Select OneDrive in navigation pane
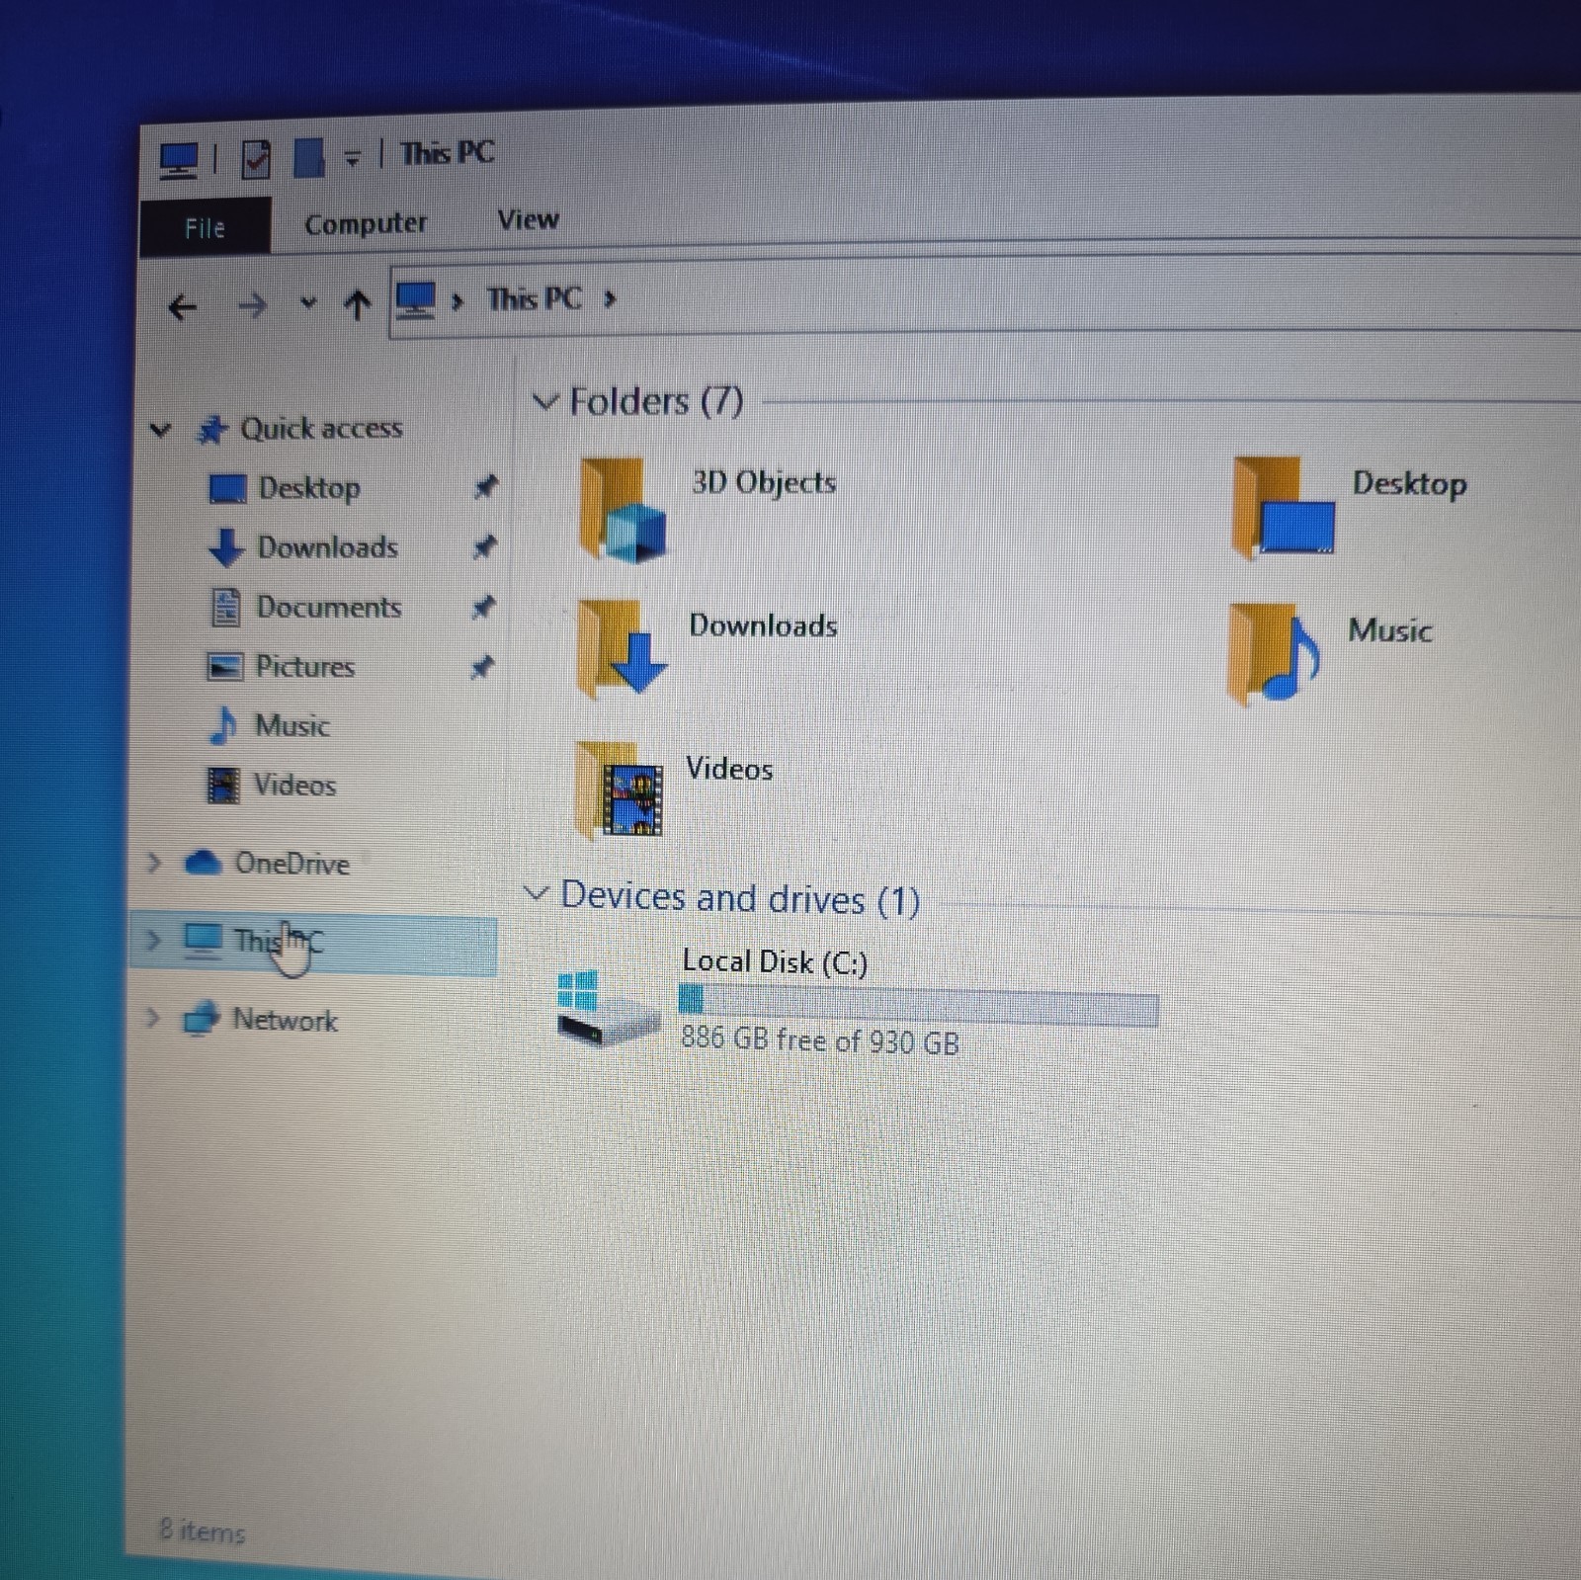1581x1580 pixels. point(291,864)
